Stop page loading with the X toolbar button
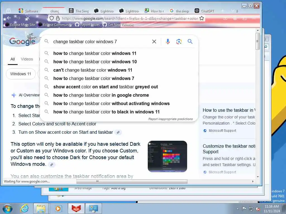 [x=27, y=18]
